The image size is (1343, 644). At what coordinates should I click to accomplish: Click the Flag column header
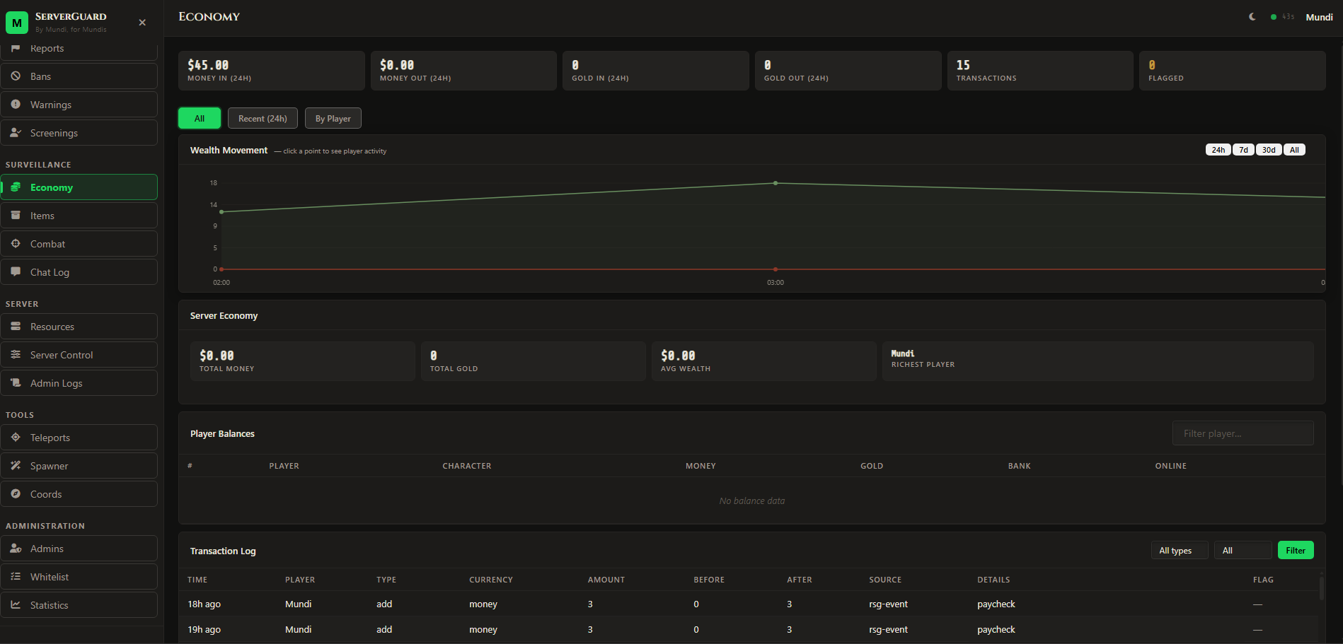point(1263,580)
